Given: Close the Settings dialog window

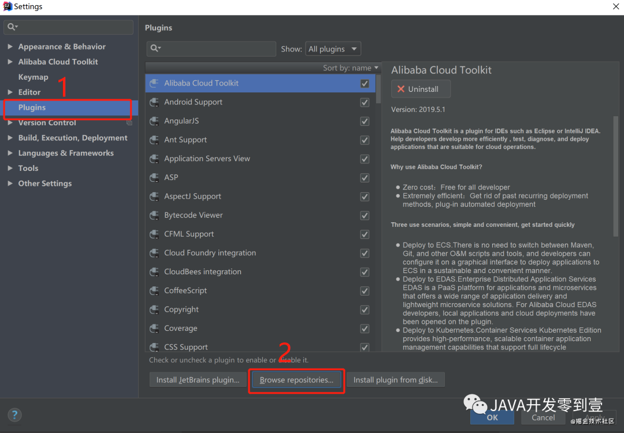Looking at the screenshot, I should point(615,6).
